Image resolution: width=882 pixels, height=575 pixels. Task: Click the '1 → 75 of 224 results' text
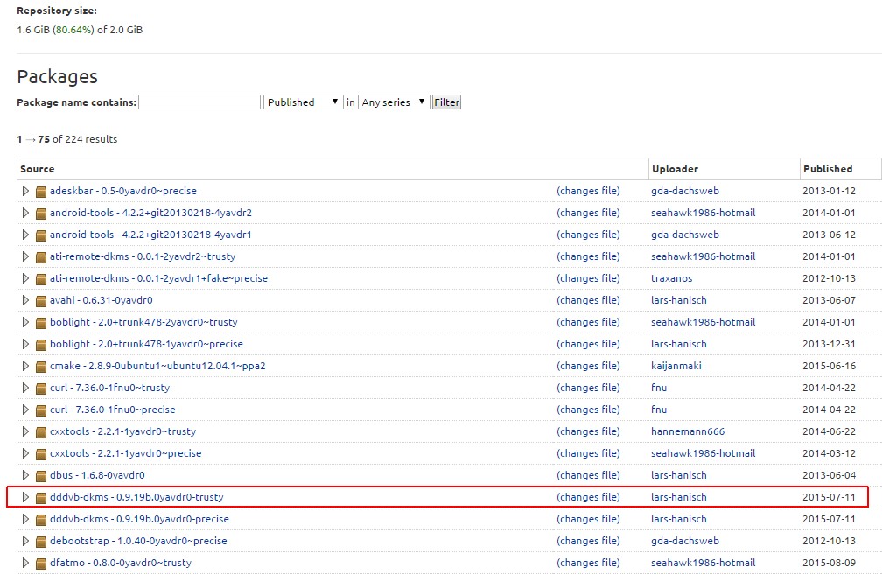66,139
